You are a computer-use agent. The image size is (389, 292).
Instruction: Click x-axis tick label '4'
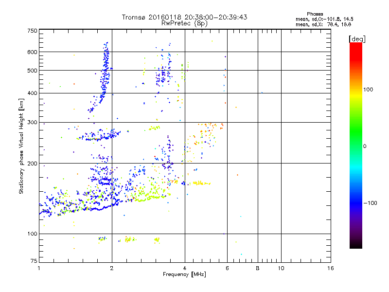pos(185,268)
